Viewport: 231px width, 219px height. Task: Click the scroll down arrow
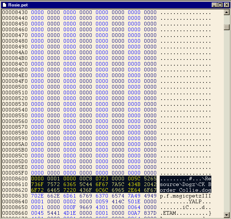227,215
